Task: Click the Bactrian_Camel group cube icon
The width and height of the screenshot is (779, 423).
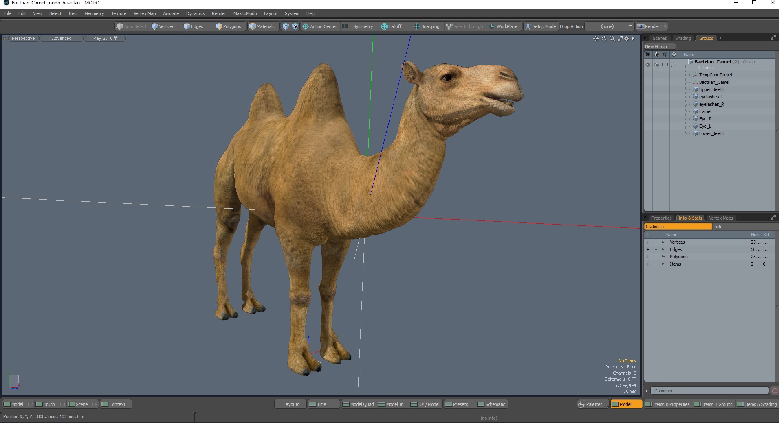Action: pyautogui.click(x=691, y=62)
